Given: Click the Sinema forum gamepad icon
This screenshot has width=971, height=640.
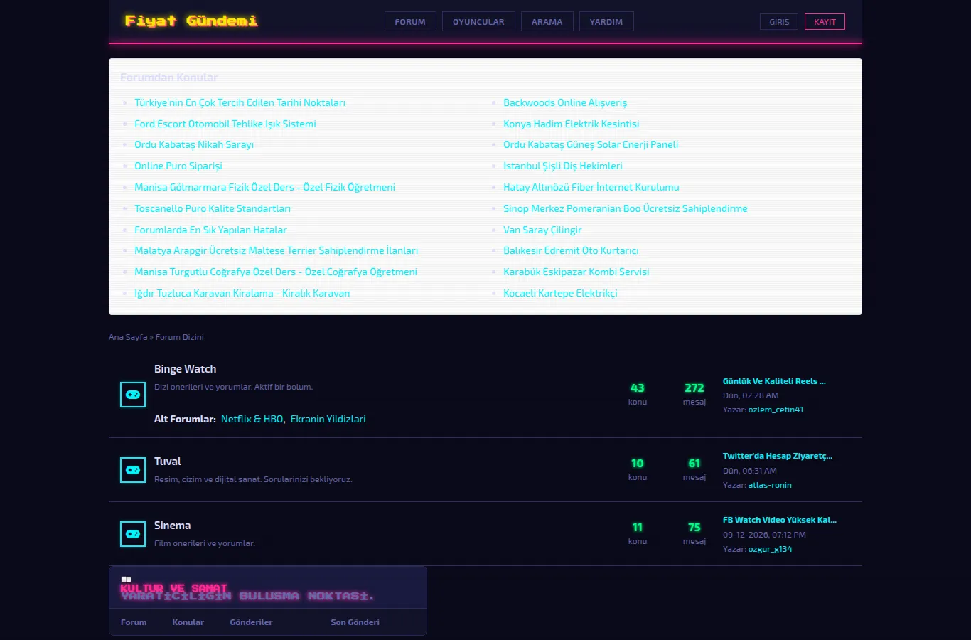Looking at the screenshot, I should (133, 534).
